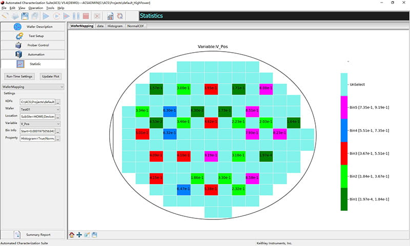
Task: Click the KDFs file path field
Action: [x=37, y=102]
